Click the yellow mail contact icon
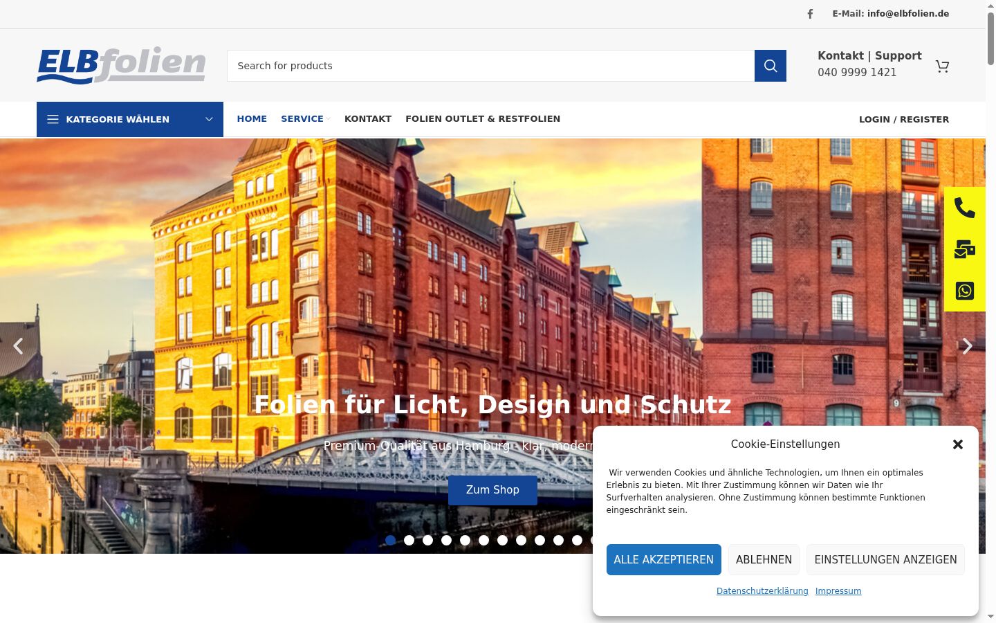 tap(965, 249)
